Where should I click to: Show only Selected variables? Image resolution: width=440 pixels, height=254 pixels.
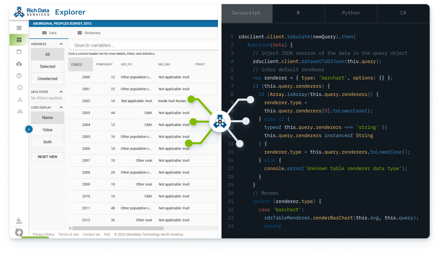point(47,66)
